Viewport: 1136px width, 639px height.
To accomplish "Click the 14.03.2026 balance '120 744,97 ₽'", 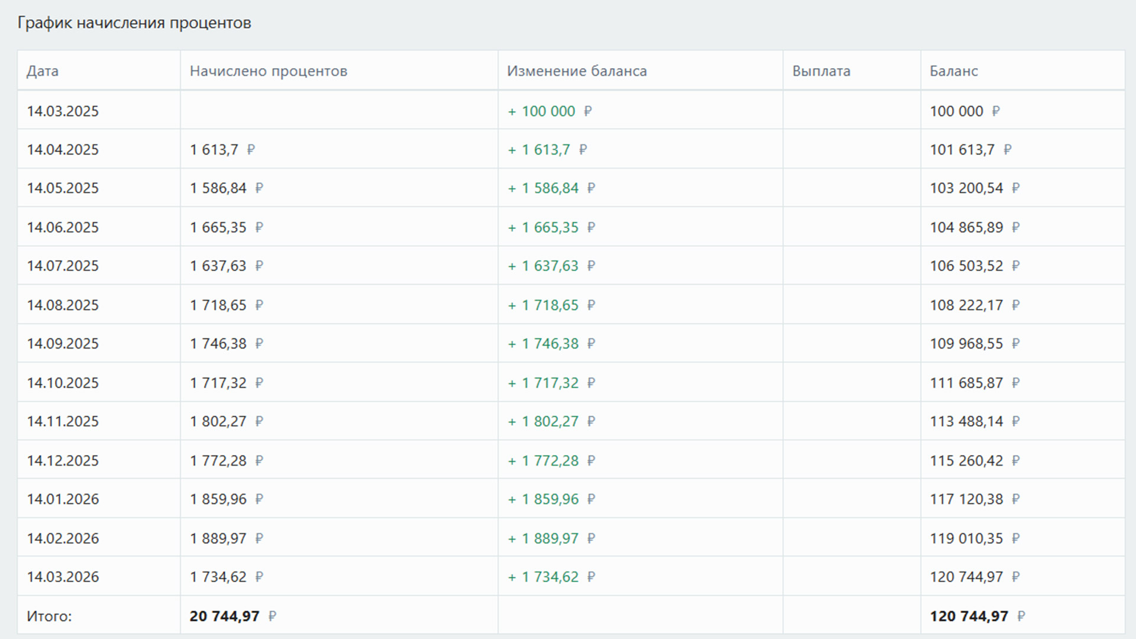I will coord(975,577).
